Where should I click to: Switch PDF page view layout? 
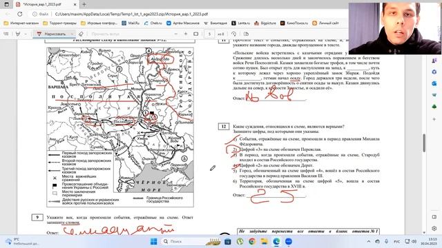coord(246,34)
